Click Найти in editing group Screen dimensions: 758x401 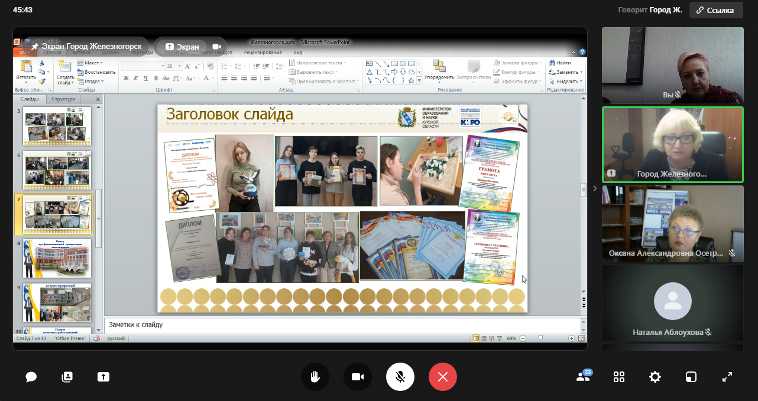click(x=560, y=63)
